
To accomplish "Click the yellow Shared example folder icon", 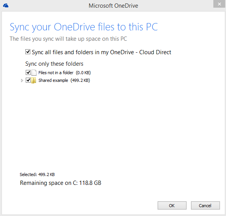I will 33,80.
